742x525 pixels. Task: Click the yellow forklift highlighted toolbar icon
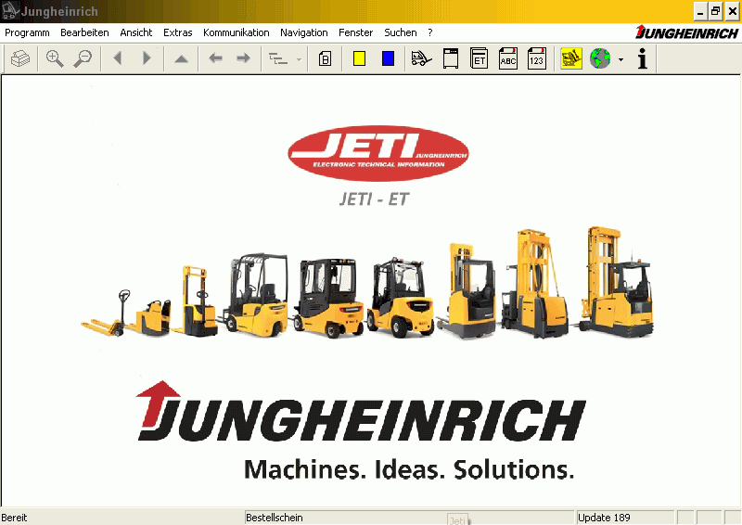click(571, 58)
